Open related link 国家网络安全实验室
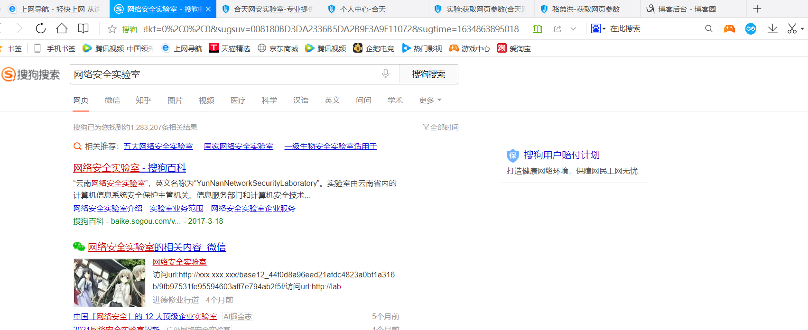Image resolution: width=808 pixels, height=330 pixels. (x=239, y=146)
